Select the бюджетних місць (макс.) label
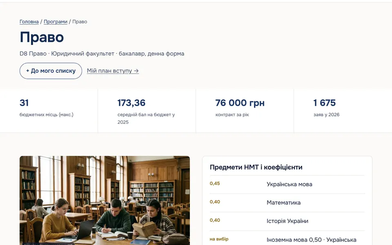 (47, 114)
